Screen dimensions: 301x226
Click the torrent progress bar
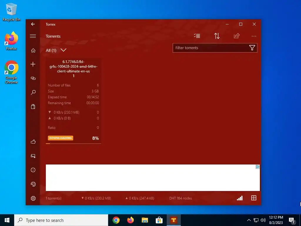click(73, 143)
